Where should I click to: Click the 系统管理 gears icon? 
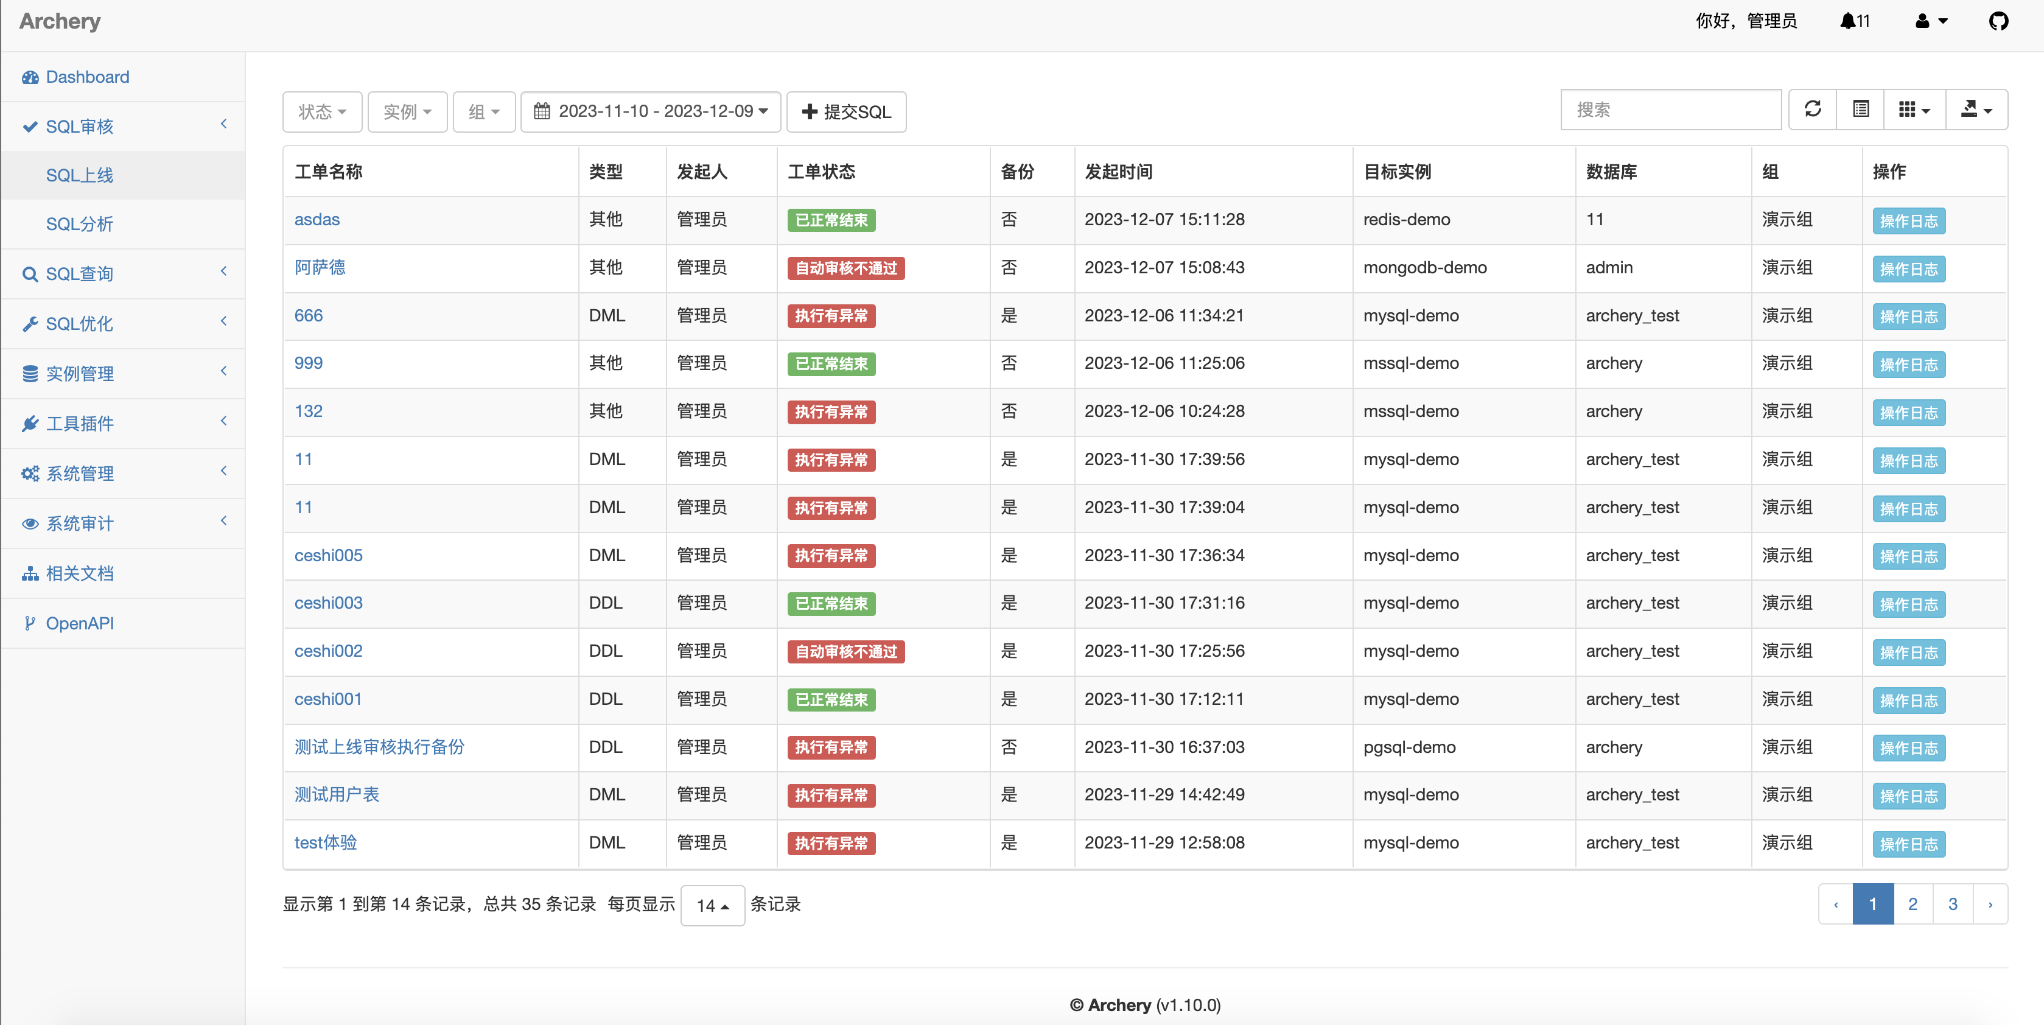coord(30,474)
